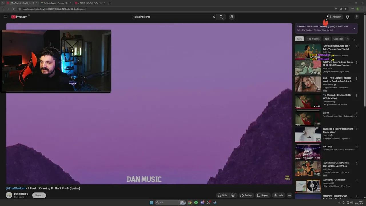Viewport: 366px width, 206px height.
Task: Open Röyksopp & Robyn Monument thumbnail
Action: click(308, 134)
